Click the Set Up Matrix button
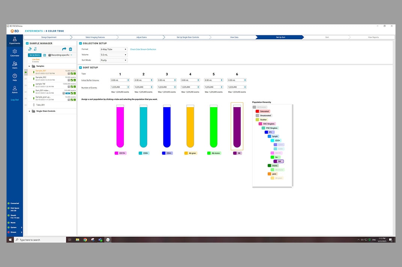Screen dimensions: 402x267 [x=35, y=55]
